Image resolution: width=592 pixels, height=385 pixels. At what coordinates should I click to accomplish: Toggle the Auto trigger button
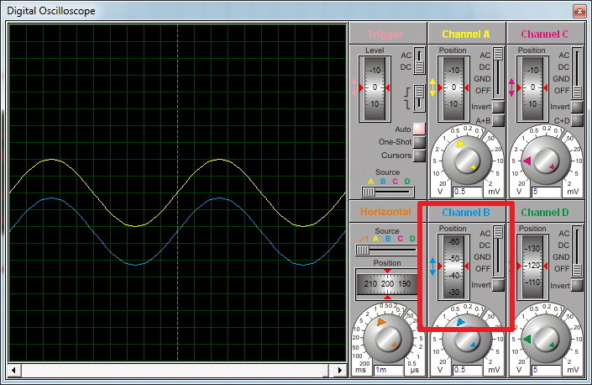[419, 129]
